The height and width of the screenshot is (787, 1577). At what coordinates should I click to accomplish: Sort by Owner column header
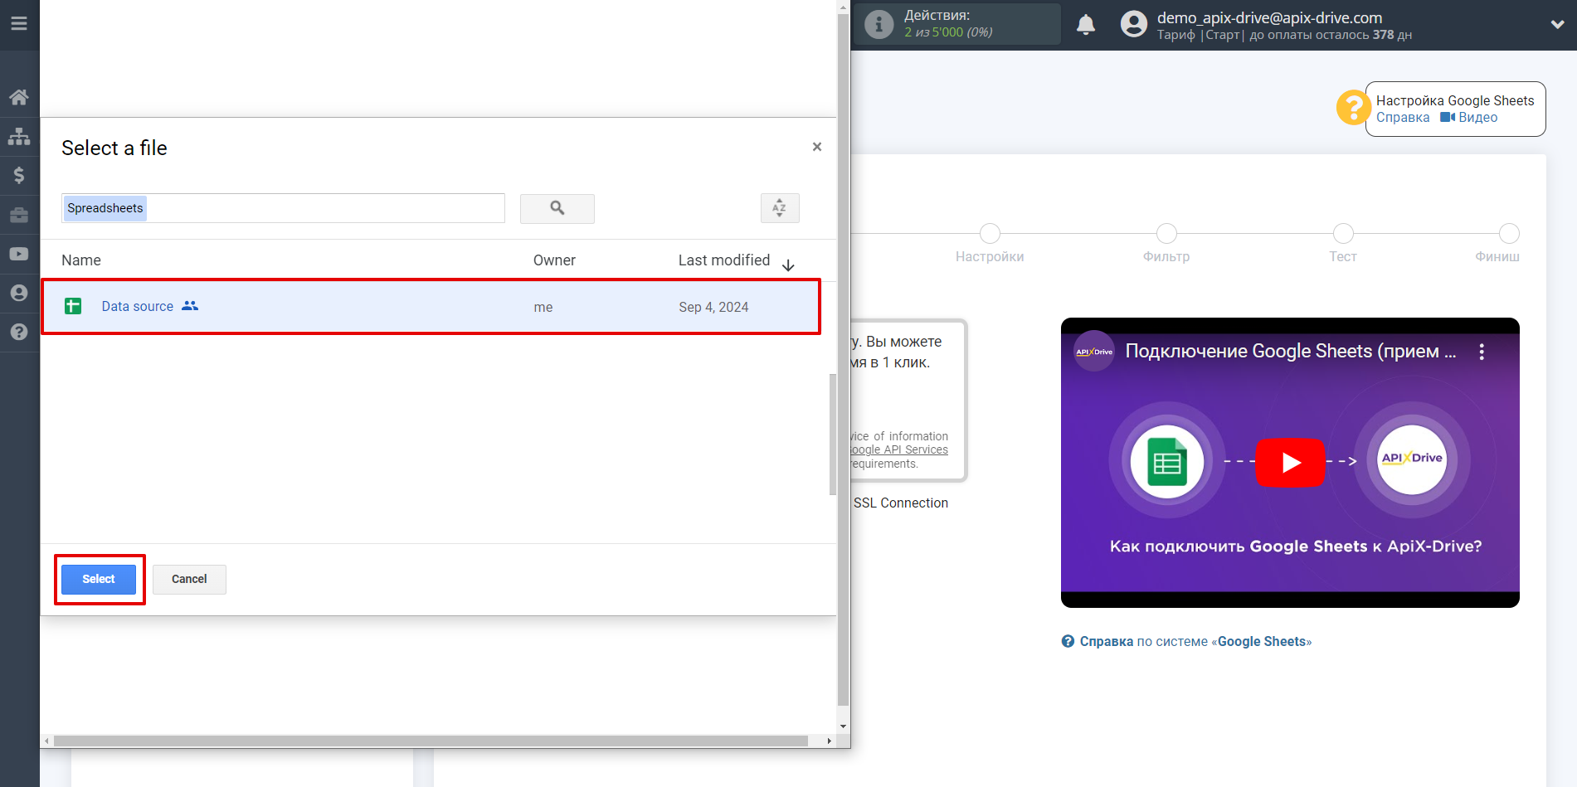554,260
